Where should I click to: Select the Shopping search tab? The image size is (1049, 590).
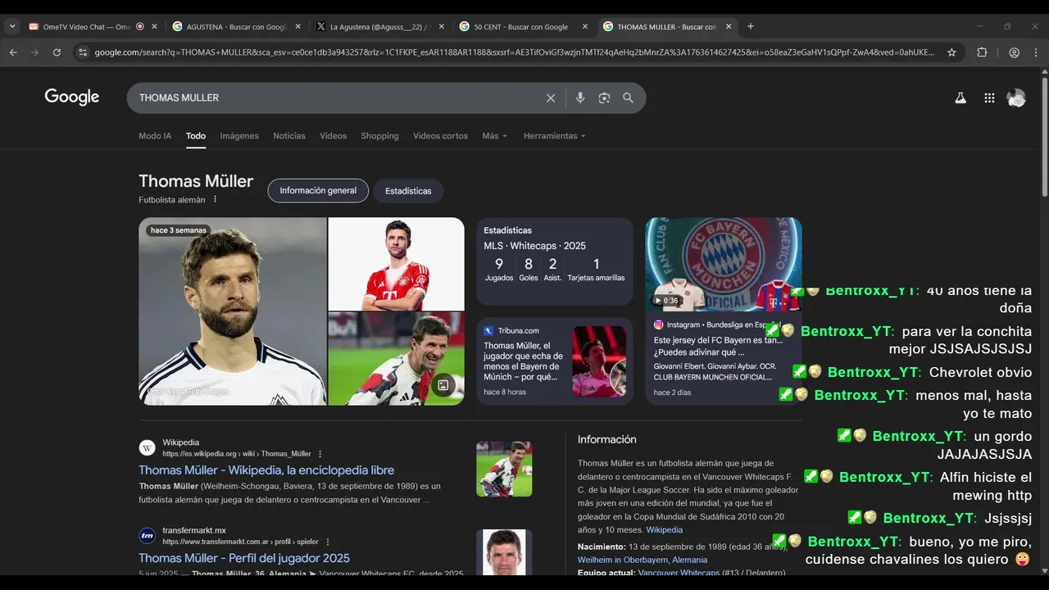pos(379,136)
